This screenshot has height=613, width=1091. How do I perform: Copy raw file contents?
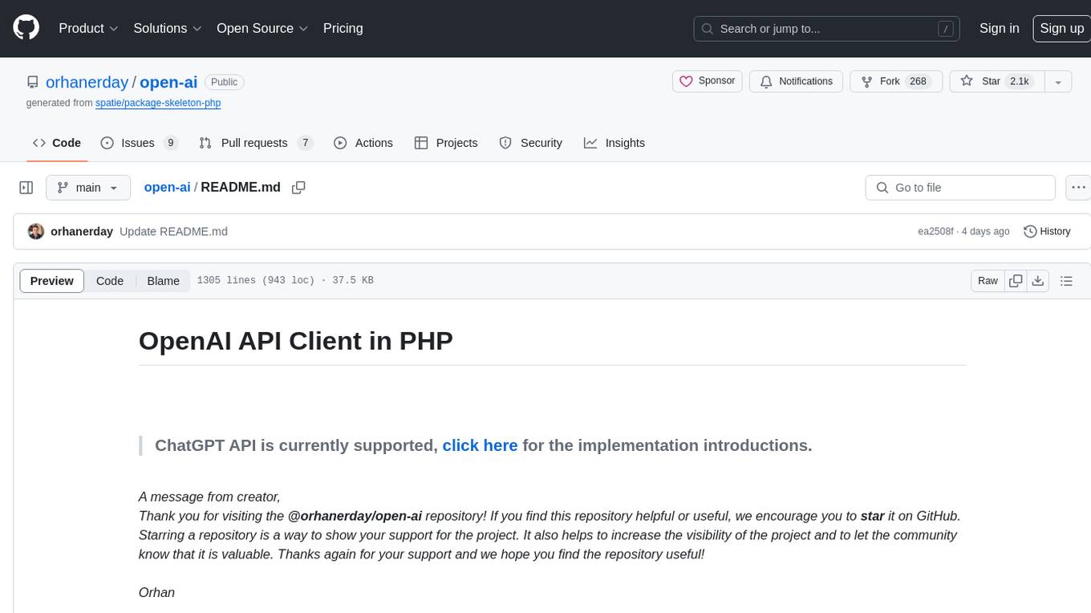(1016, 281)
